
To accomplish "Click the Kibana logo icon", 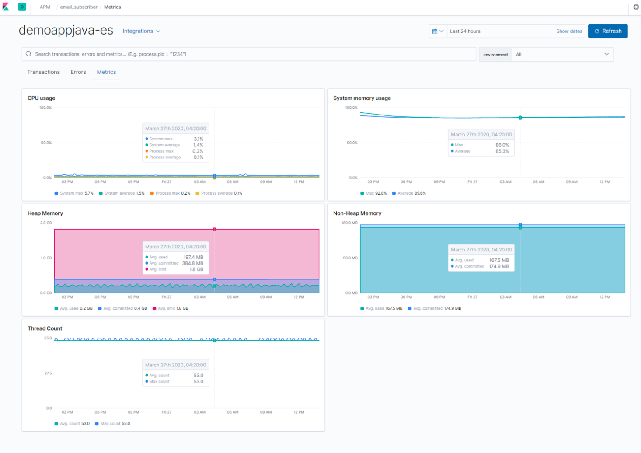I will [6, 7].
